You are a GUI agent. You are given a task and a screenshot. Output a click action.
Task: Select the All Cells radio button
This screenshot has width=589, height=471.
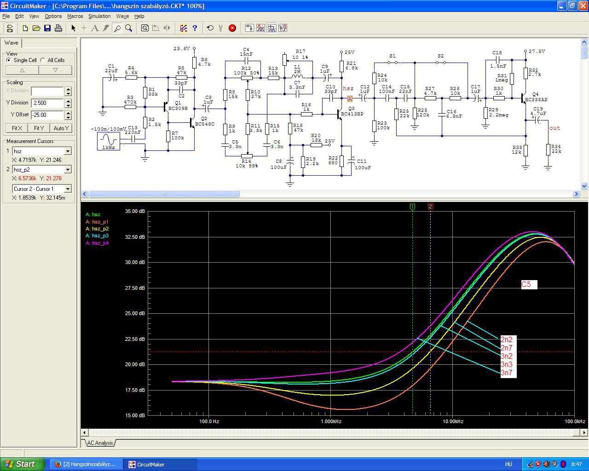click(43, 60)
